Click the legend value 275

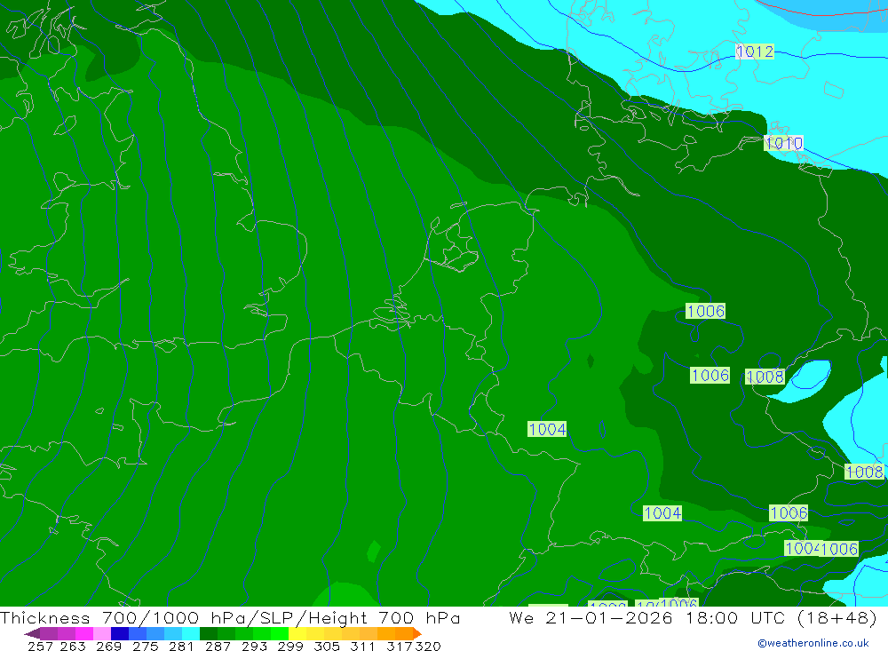pos(145,646)
